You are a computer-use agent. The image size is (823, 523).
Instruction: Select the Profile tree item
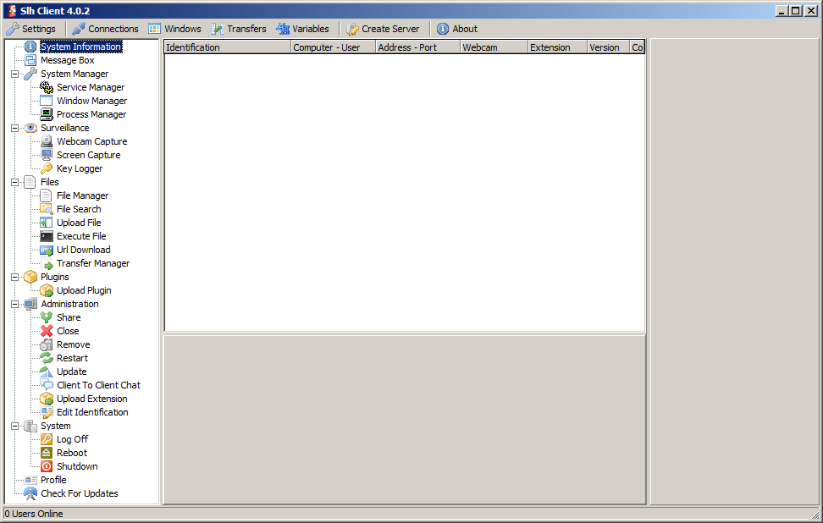[x=52, y=480]
